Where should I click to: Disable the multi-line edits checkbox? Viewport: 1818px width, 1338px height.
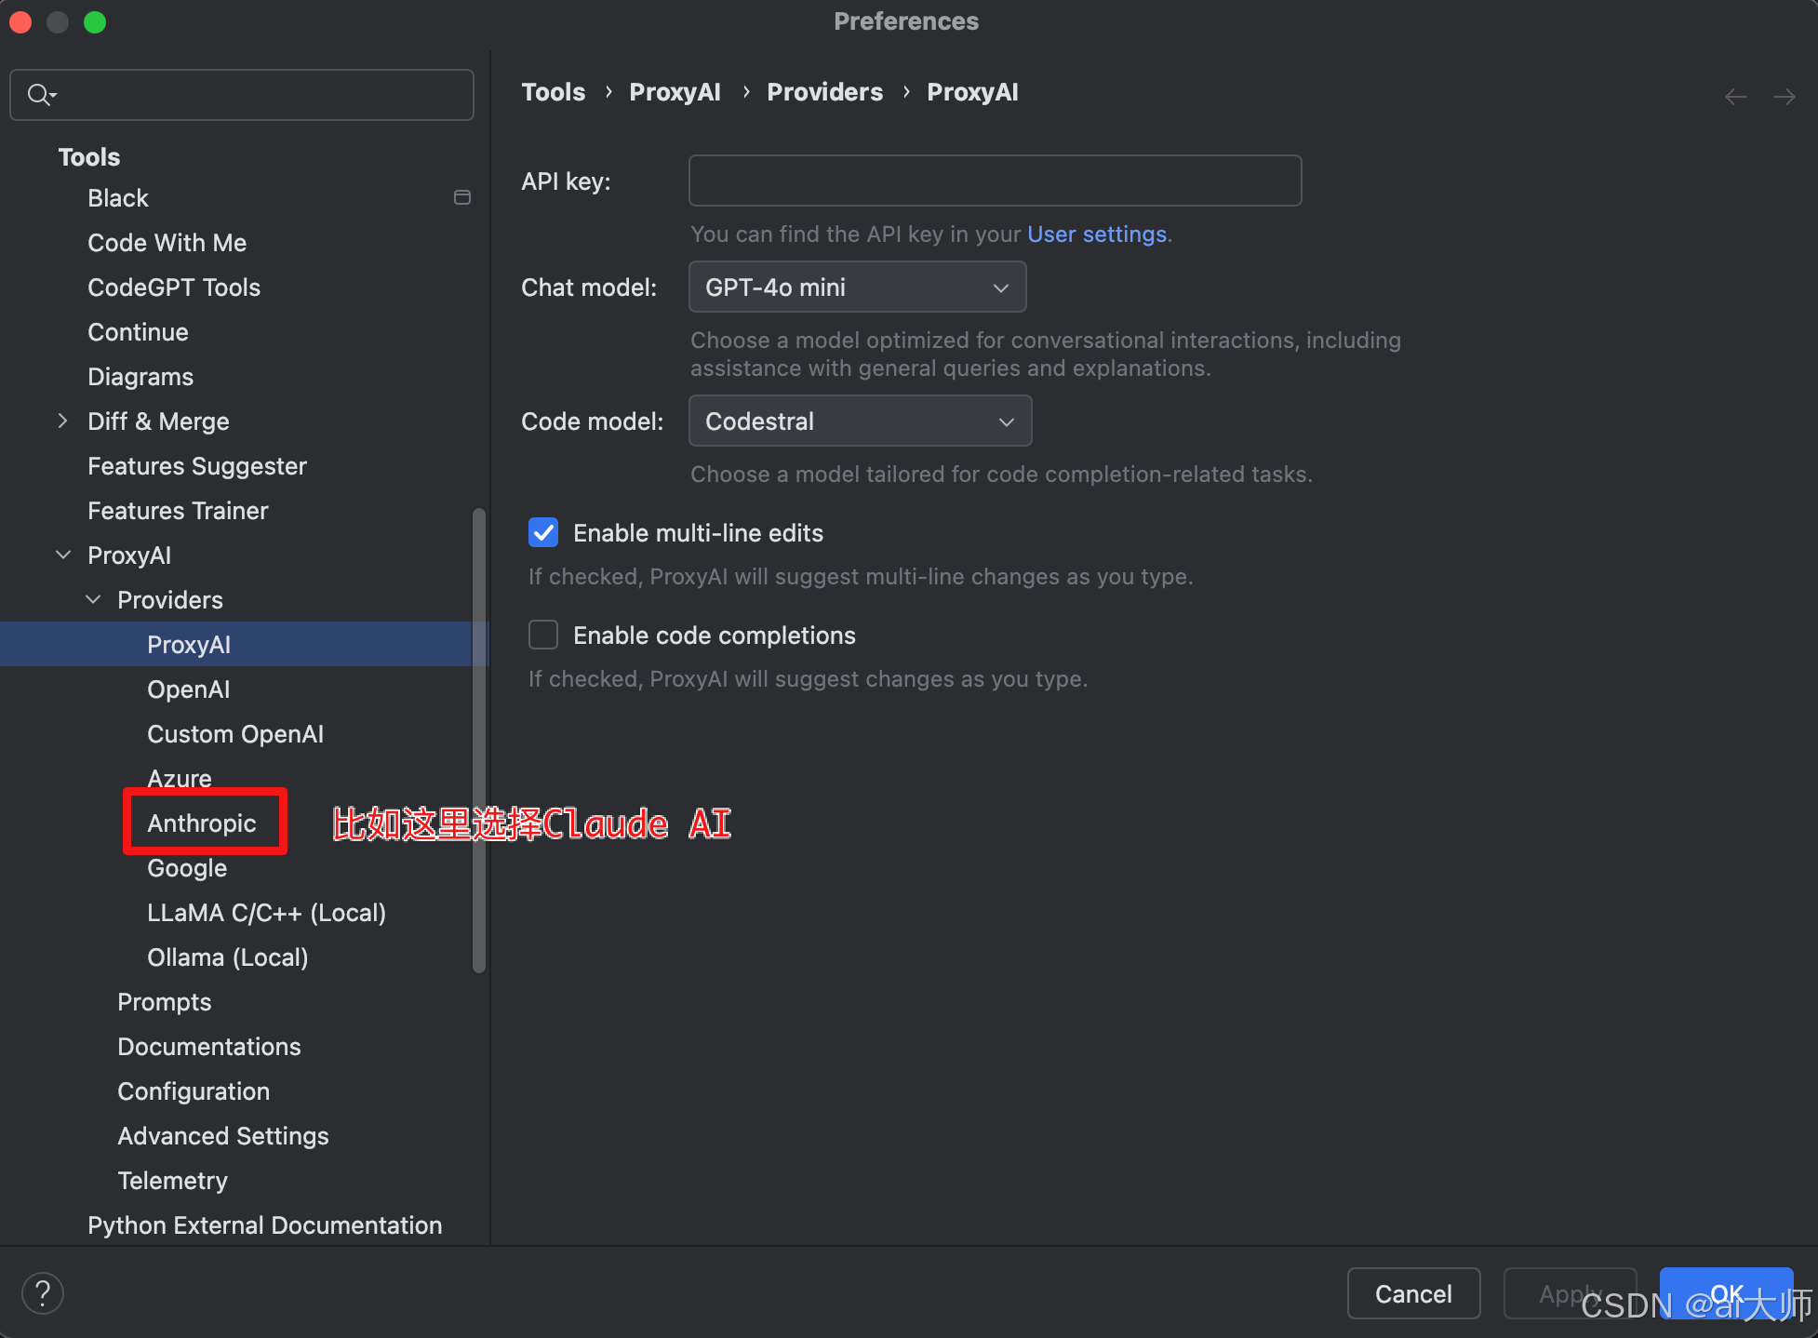coord(543,533)
